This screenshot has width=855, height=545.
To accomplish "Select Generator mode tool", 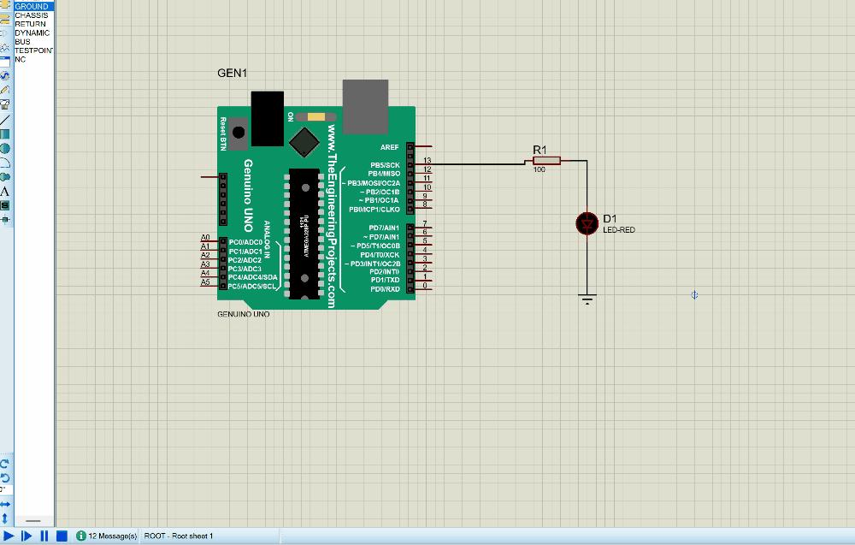I will point(5,75).
